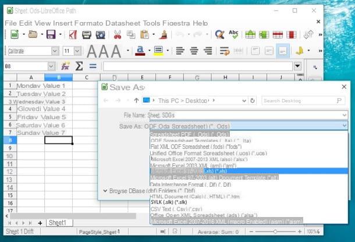Toggle Wrap Text icon
355x242 pixels.
225,51
